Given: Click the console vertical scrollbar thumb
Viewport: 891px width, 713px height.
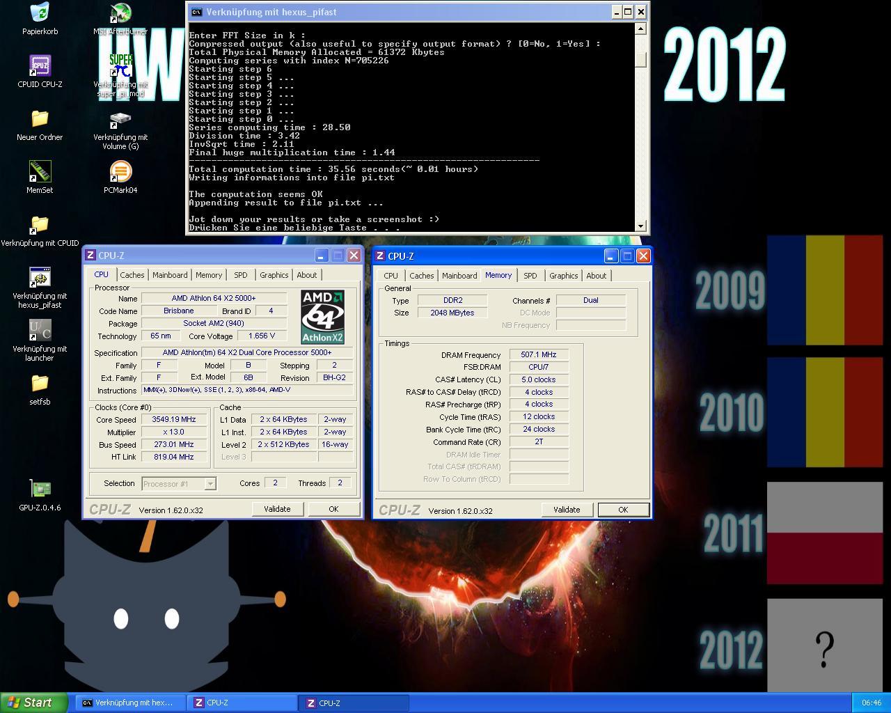Looking at the screenshot, I should click(641, 60).
